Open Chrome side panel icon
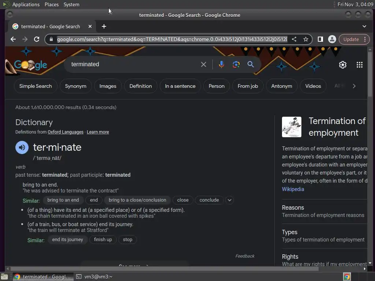 pos(320,39)
